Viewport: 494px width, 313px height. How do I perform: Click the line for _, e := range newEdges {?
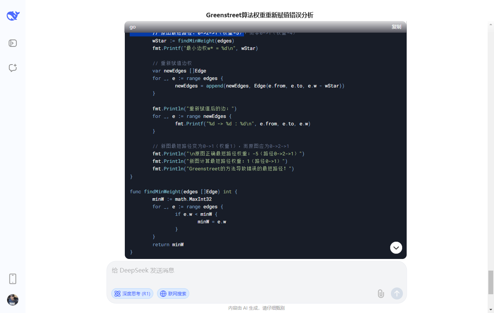192,116
